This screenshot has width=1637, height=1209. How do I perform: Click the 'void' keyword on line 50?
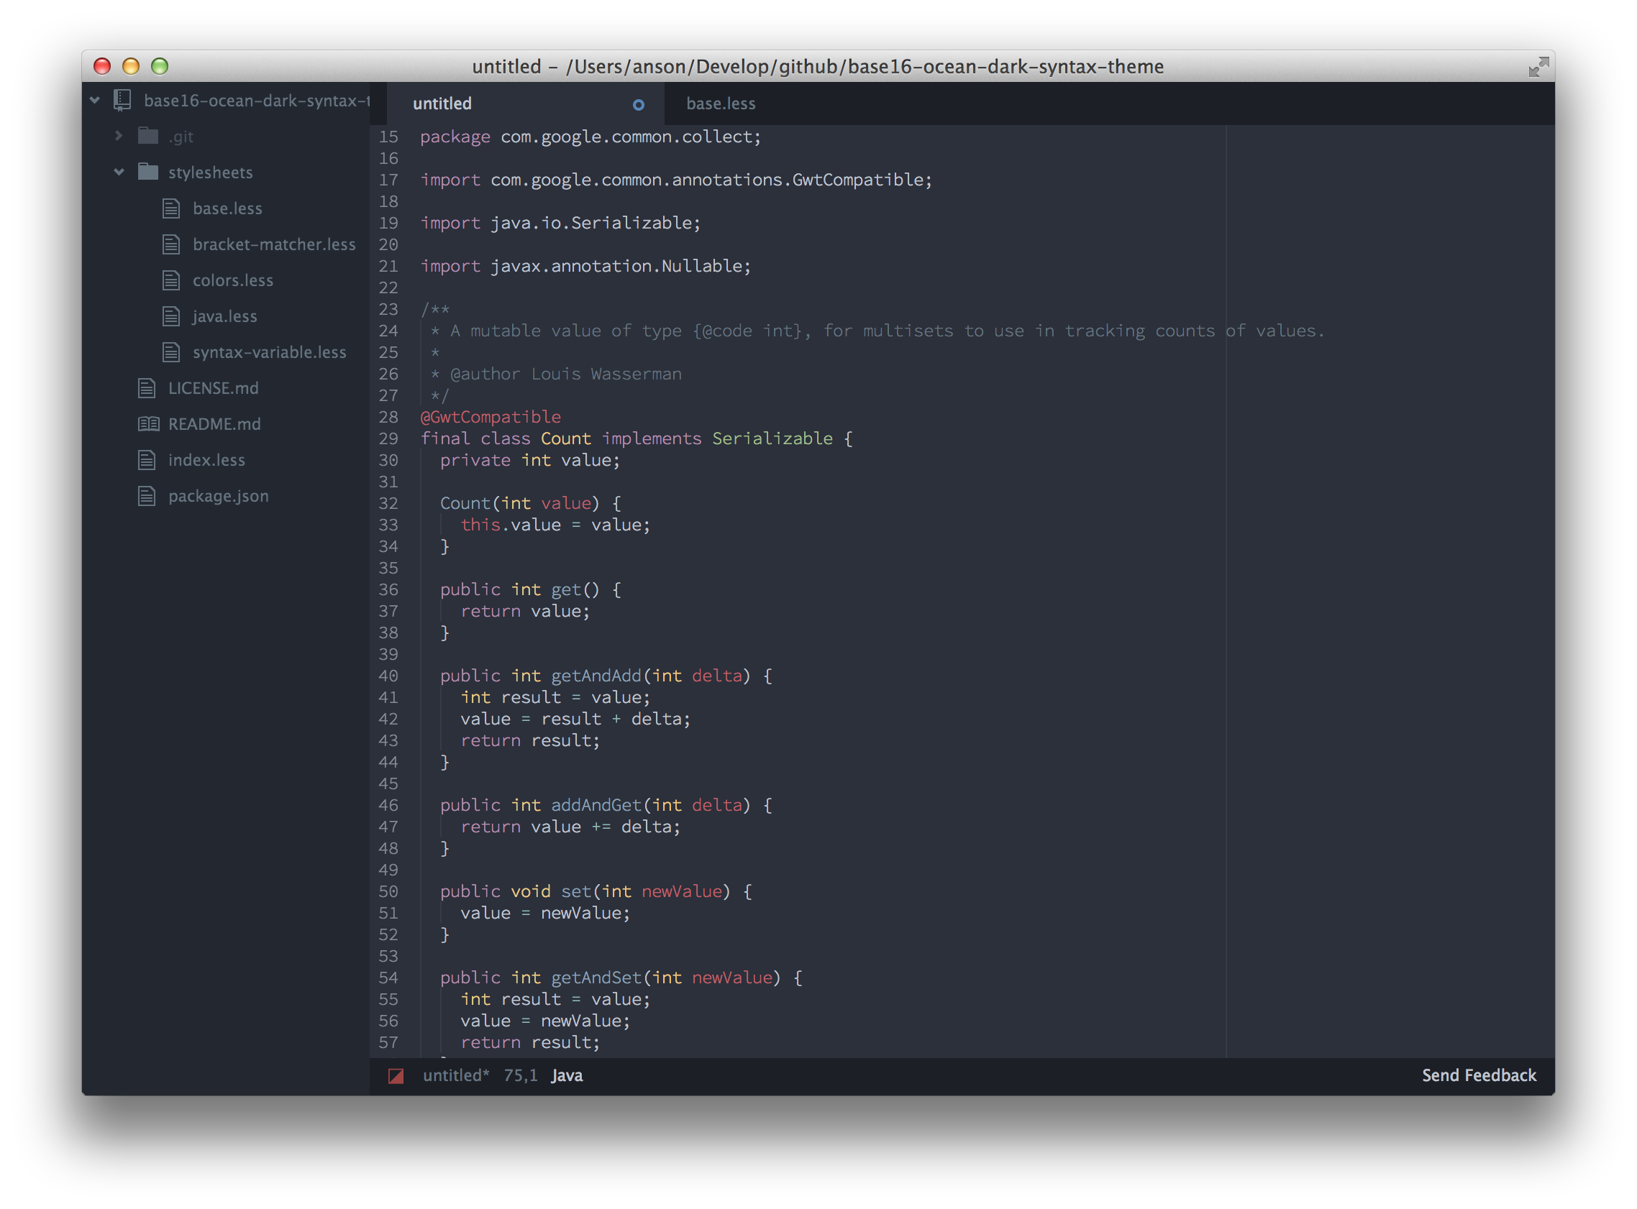531,891
